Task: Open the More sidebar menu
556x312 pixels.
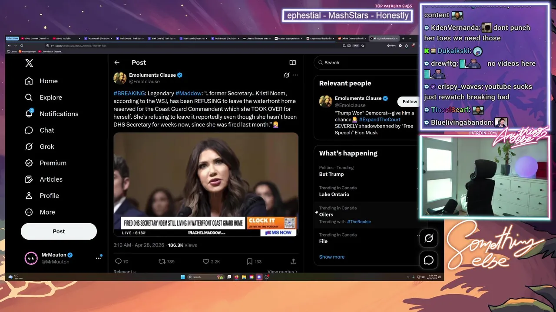Action: 40,212
